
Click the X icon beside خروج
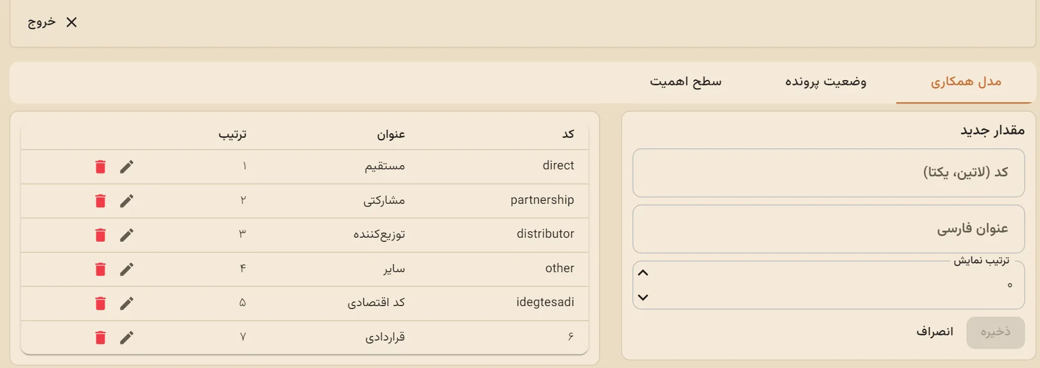(x=71, y=22)
